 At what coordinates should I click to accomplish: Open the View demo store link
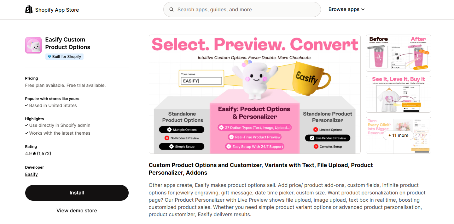(x=77, y=211)
